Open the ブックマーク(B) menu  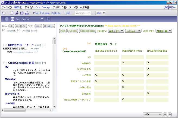pos(60,7)
